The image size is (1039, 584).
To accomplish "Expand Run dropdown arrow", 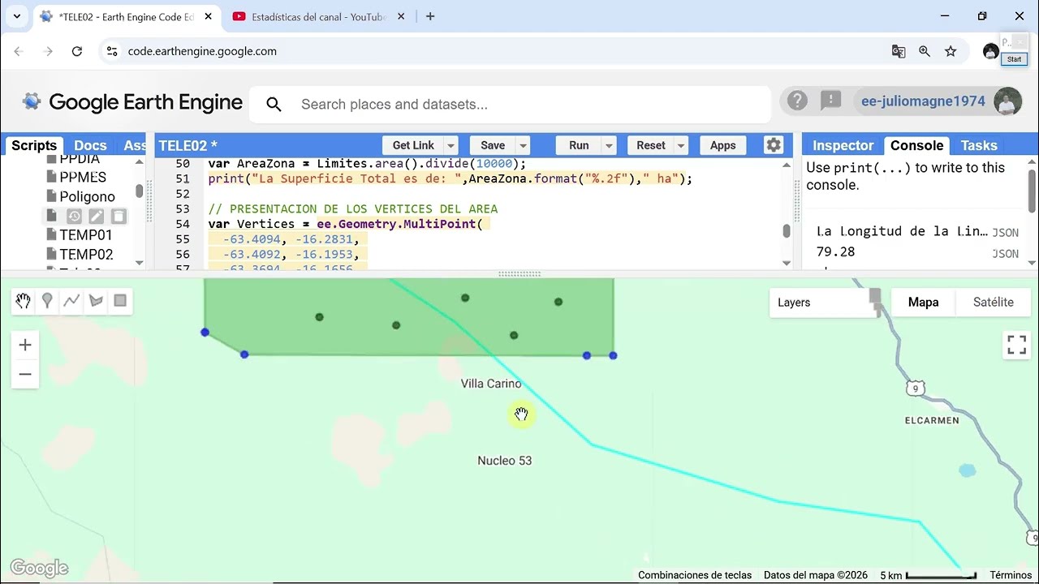I will click(609, 146).
